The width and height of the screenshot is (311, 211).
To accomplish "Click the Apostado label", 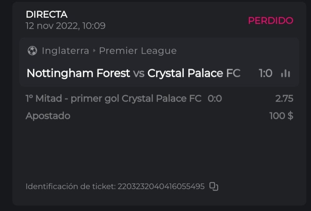I will tap(48, 116).
